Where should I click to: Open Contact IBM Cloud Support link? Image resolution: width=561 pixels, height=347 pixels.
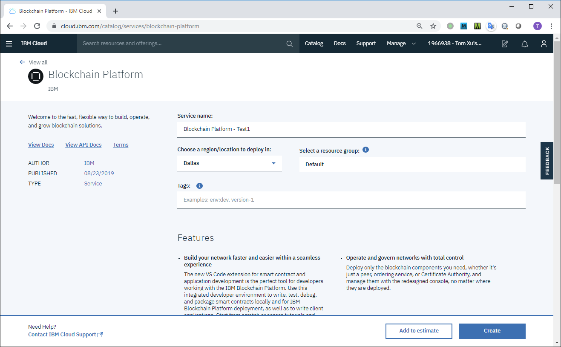pos(66,335)
